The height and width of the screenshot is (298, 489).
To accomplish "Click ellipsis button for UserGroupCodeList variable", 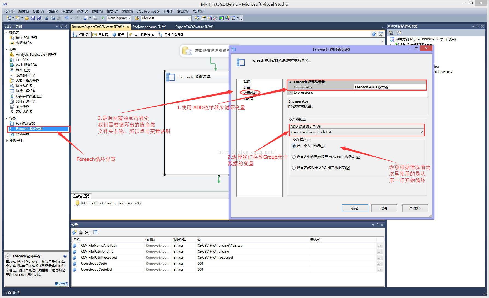I will click(x=379, y=270).
